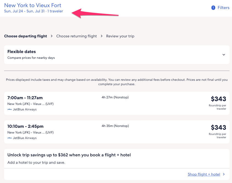Click the chevron after Choose departing flight
This screenshot has width=232, height=183.
click(52, 36)
